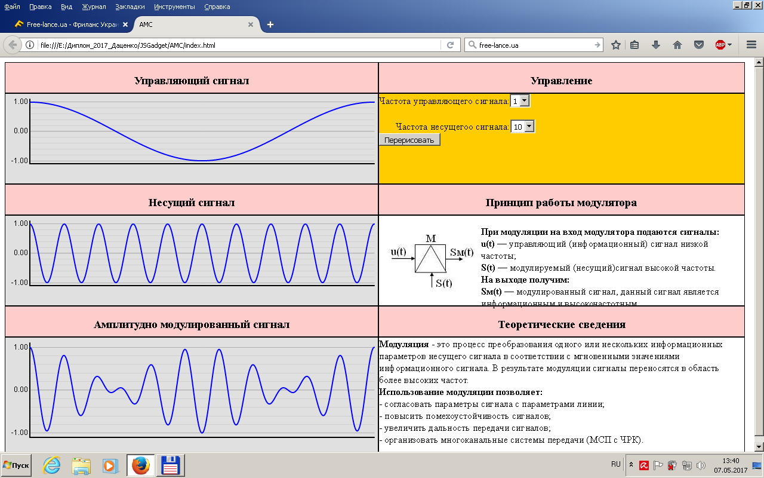This screenshot has width=764, height=478.
Task: Open the Закладки menu
Action: tap(131, 7)
